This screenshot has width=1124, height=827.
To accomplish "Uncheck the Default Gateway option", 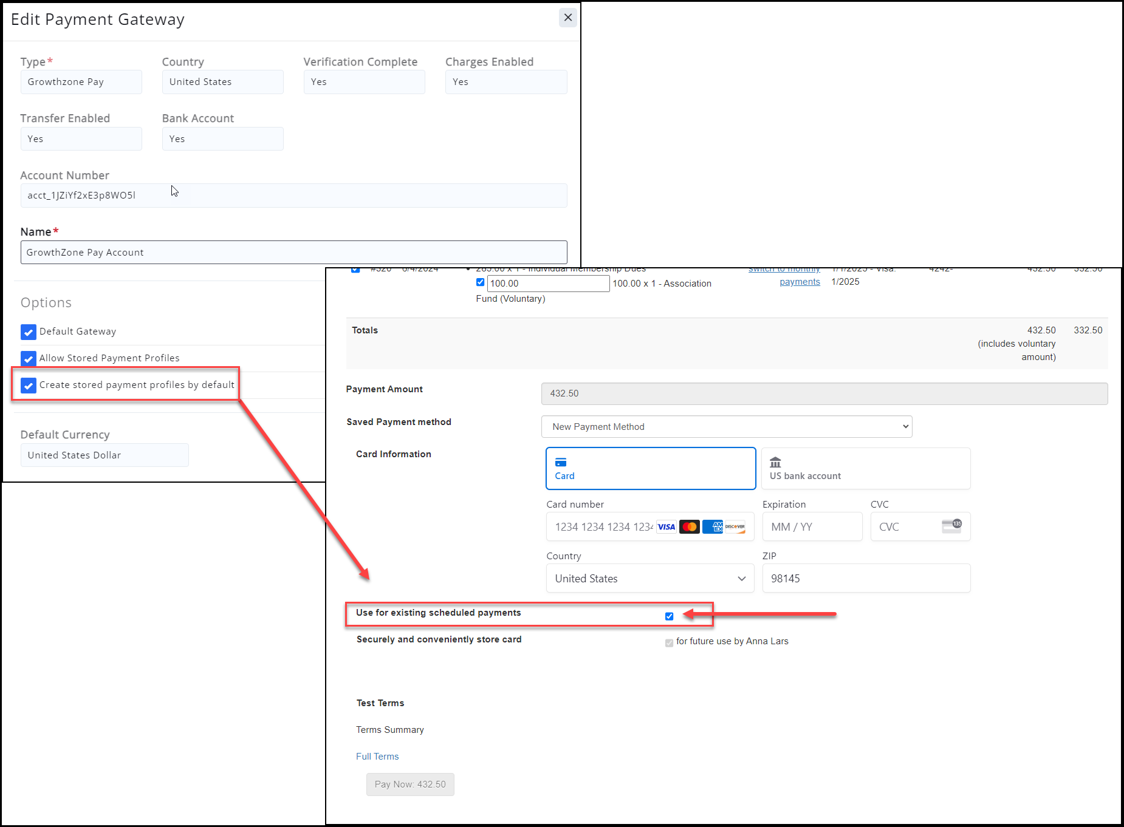I will click(29, 332).
